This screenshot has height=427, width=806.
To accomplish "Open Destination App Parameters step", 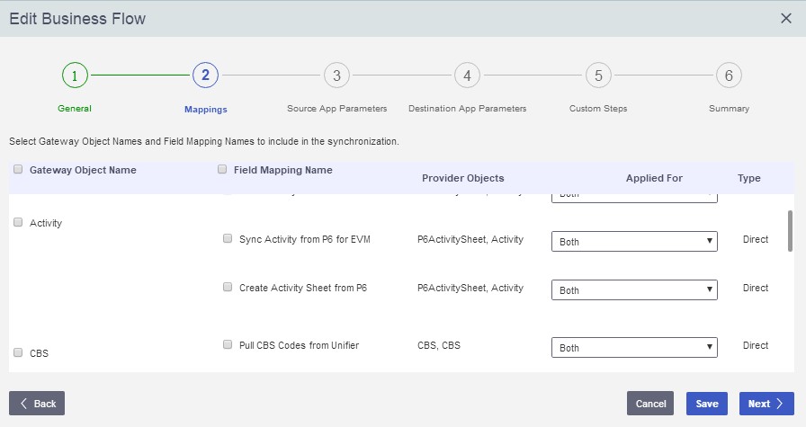I will tap(467, 109).
